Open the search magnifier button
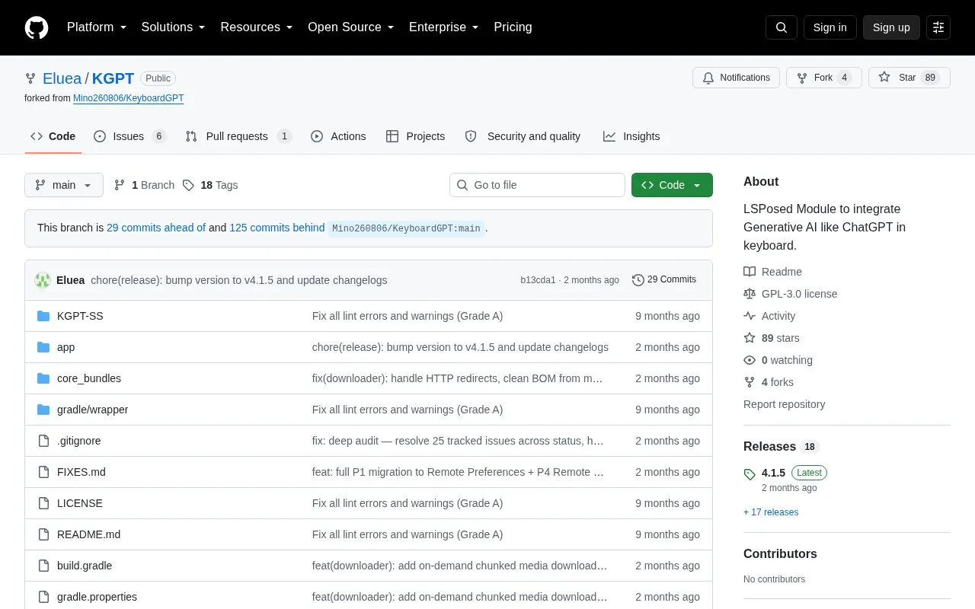Viewport: 975px width, 609px height. pyautogui.click(x=782, y=27)
